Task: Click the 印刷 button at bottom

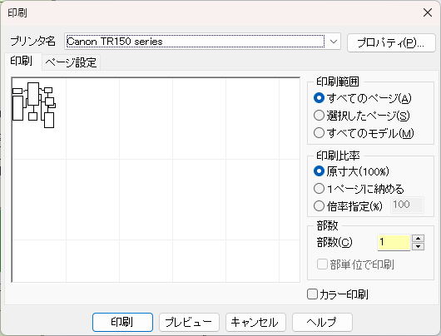Action: click(x=122, y=322)
